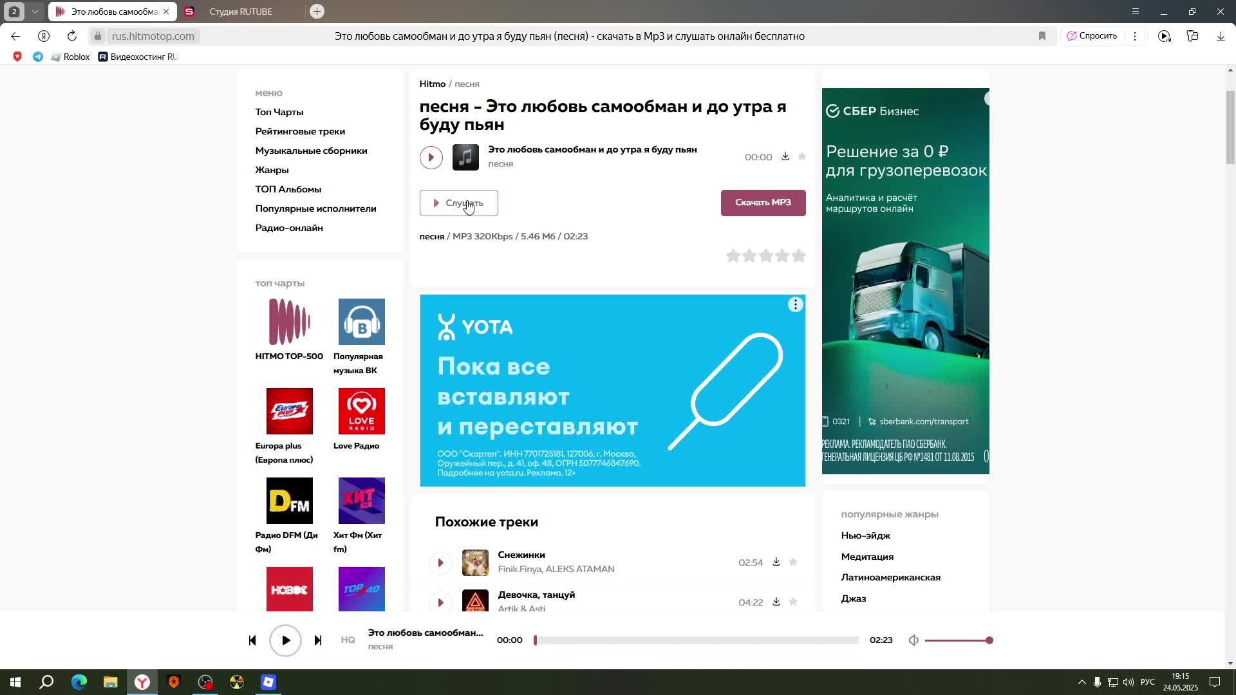Viewport: 1236px width, 695px height.
Task: Open File Explorer from taskbar
Action: pyautogui.click(x=110, y=682)
